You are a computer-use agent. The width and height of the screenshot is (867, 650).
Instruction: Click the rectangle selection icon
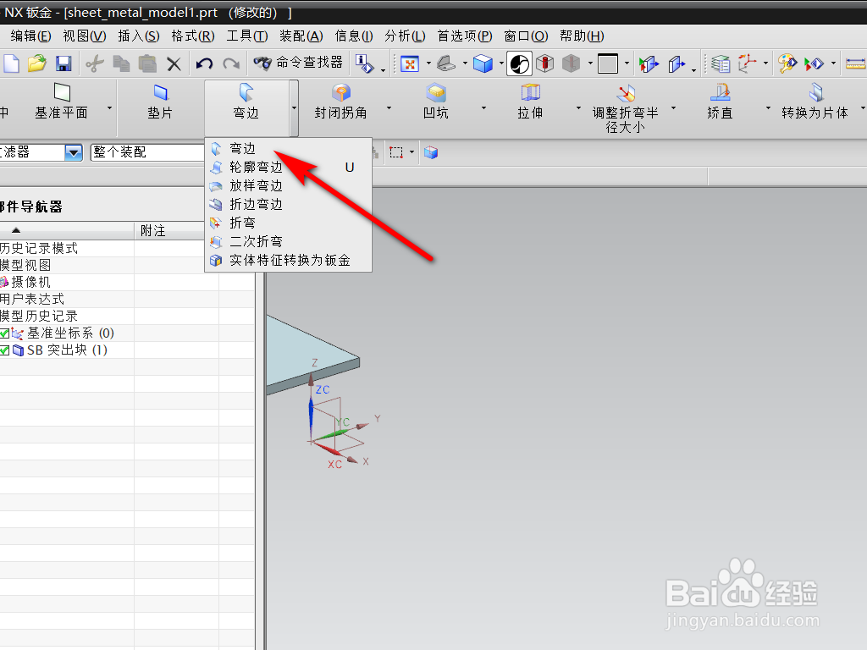pos(396,152)
